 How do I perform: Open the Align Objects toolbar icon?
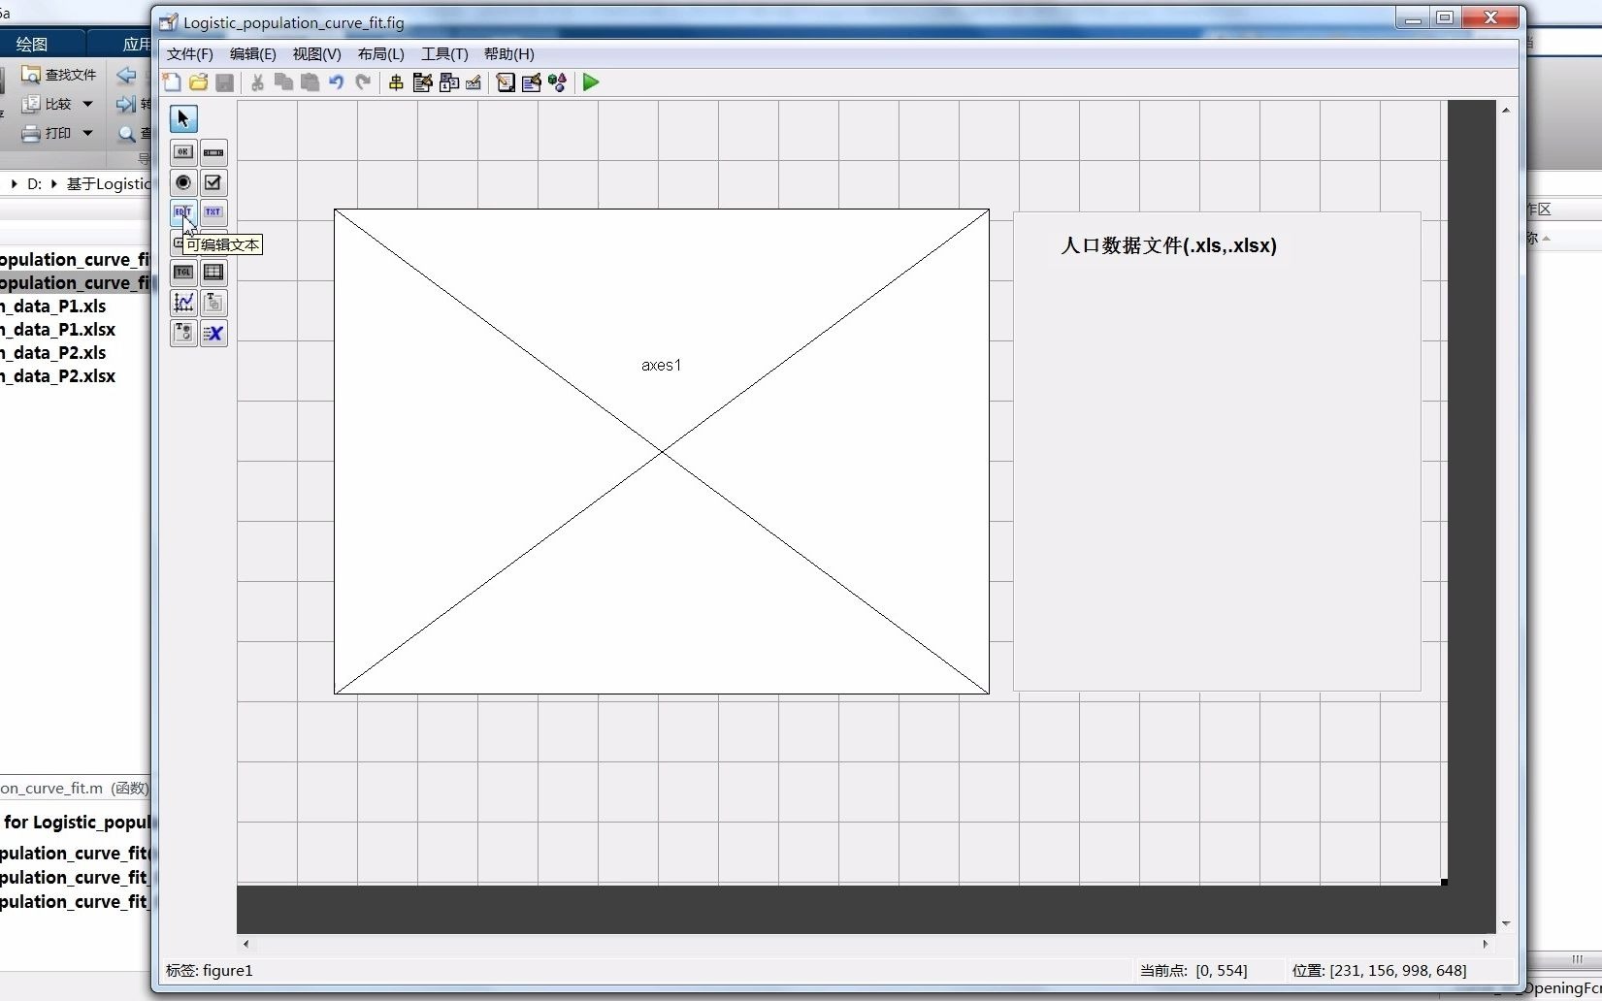[x=396, y=82]
